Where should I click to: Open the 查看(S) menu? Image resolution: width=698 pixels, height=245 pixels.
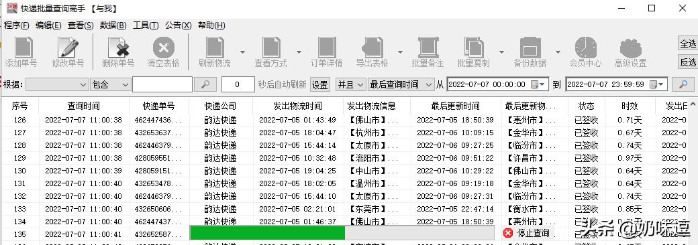tap(81, 25)
